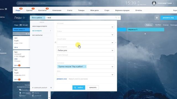Click the search magnifier in top search bar
This screenshot has width=177, height=99.
pyautogui.click(x=90, y=3)
